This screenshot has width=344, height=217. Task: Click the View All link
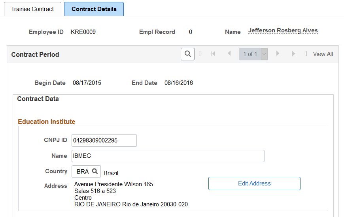point(323,54)
